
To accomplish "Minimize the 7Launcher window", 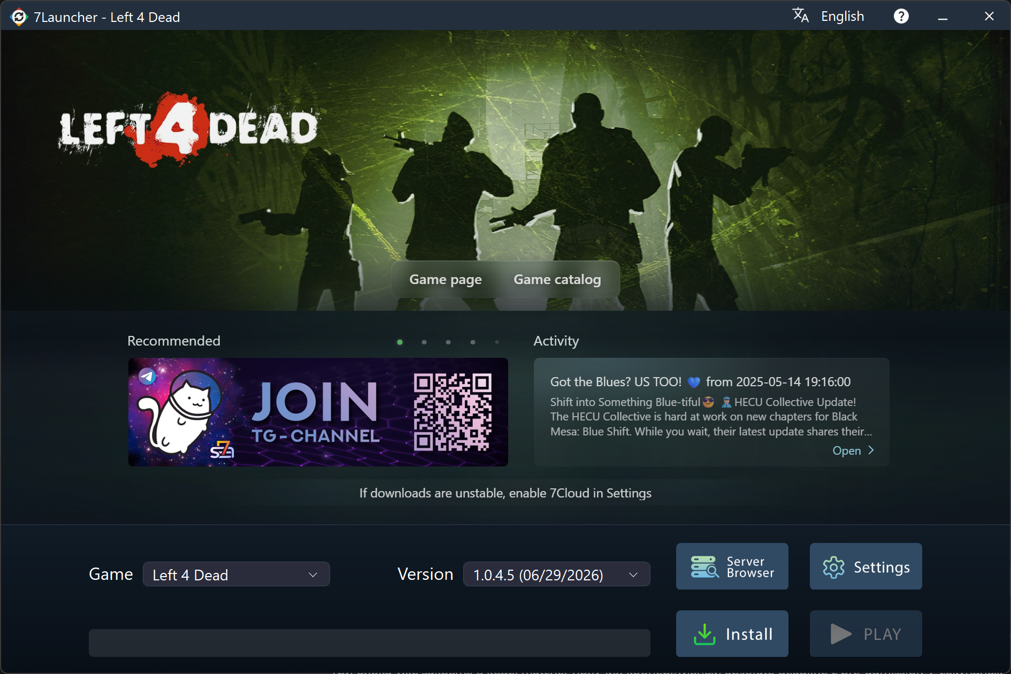I will click(943, 17).
